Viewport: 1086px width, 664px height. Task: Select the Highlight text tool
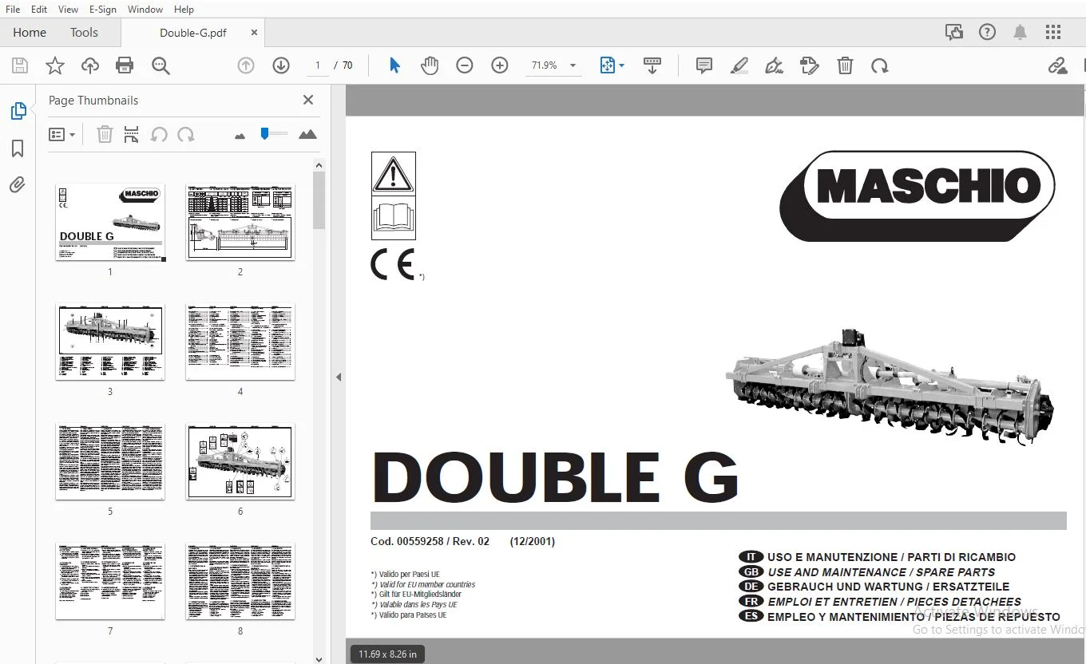coord(739,65)
